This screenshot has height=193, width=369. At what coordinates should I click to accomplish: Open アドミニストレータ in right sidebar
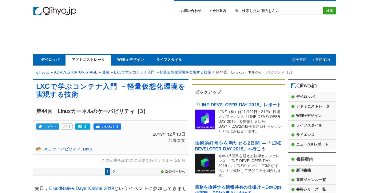[312, 106]
